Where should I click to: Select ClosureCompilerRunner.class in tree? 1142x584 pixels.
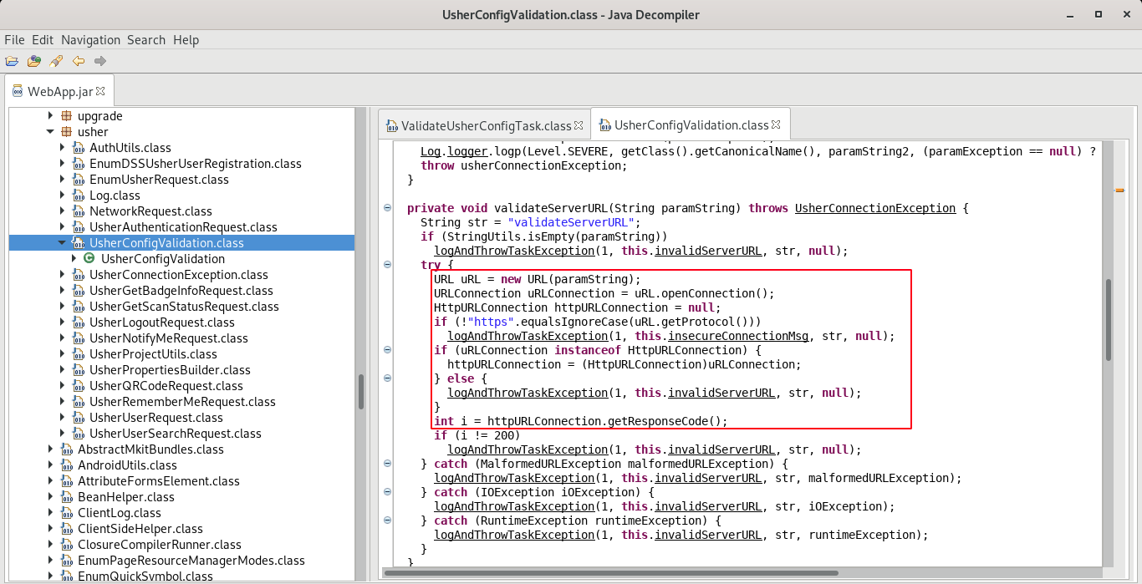coord(159,545)
